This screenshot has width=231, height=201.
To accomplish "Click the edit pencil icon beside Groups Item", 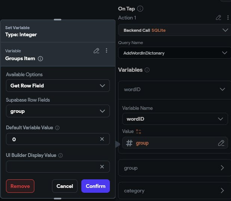I will coord(96,51).
